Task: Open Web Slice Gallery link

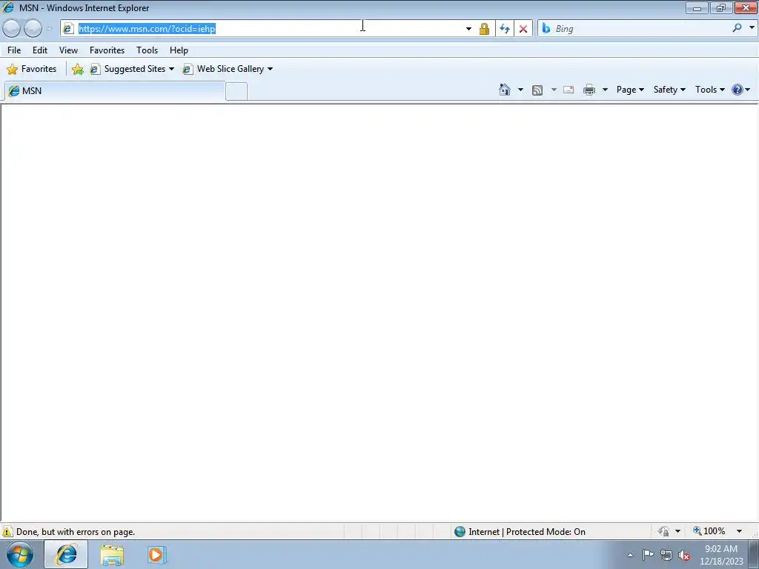Action: [x=228, y=69]
